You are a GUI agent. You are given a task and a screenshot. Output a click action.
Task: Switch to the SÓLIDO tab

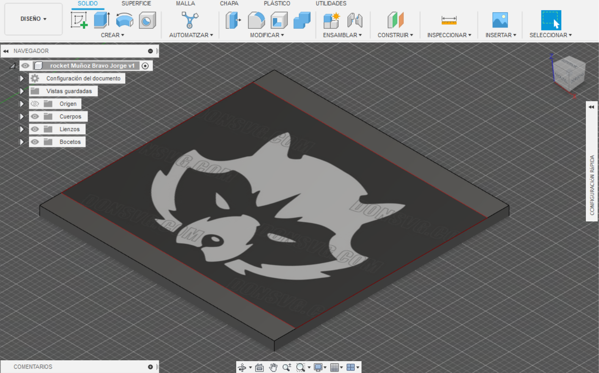pos(88,3)
